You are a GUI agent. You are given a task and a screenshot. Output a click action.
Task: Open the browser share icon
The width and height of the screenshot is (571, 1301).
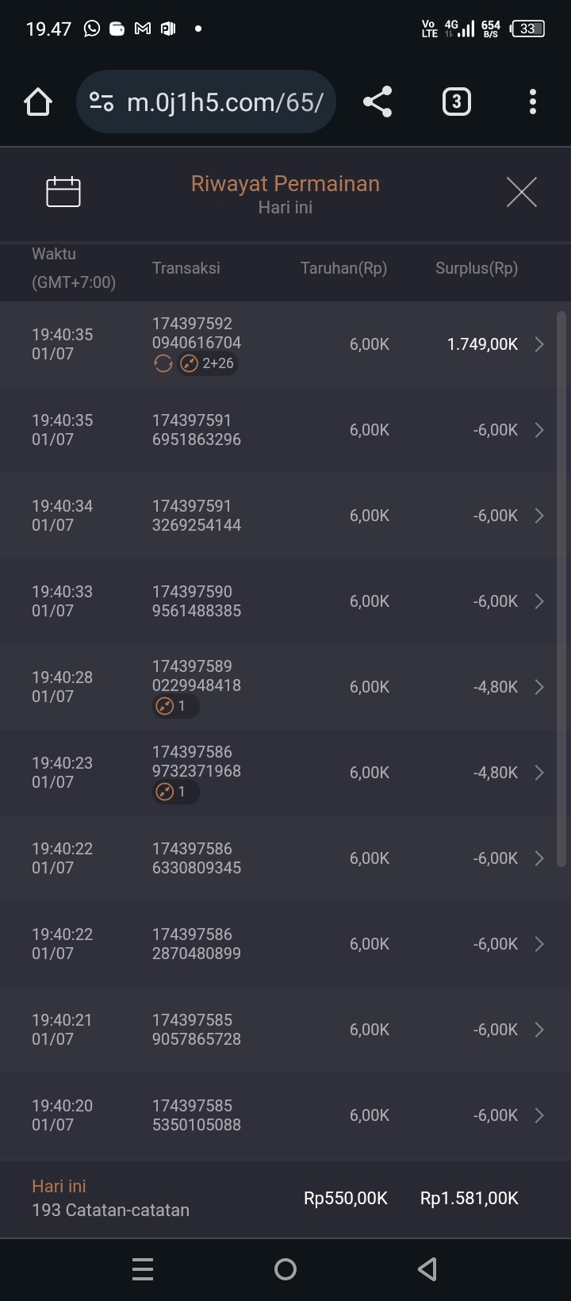coord(377,102)
